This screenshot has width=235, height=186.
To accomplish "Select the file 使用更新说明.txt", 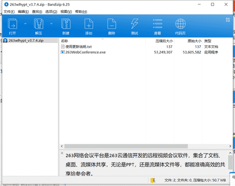I will pos(78,47).
